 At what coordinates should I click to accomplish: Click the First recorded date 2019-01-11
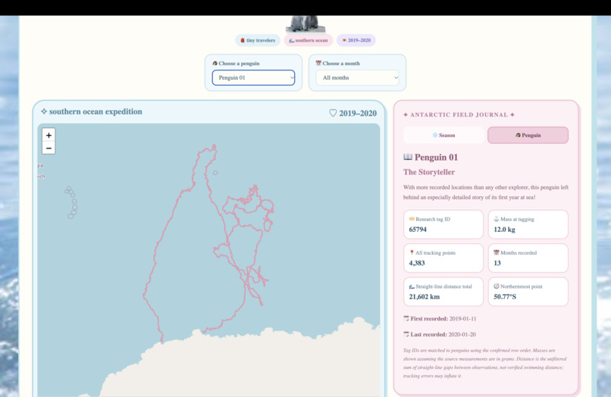(x=462, y=318)
